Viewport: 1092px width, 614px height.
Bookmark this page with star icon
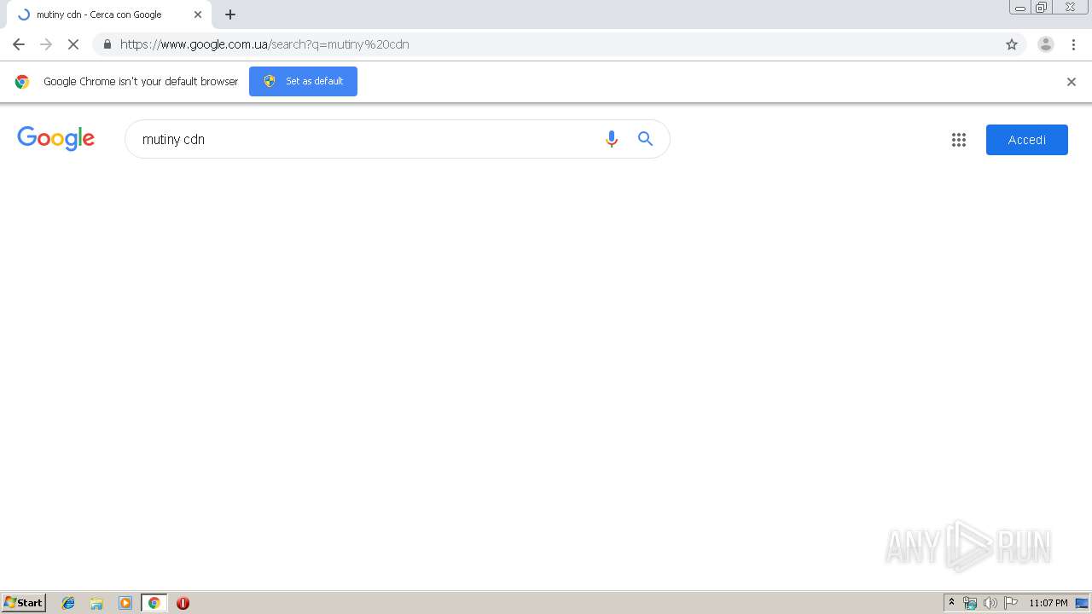[x=1012, y=44]
